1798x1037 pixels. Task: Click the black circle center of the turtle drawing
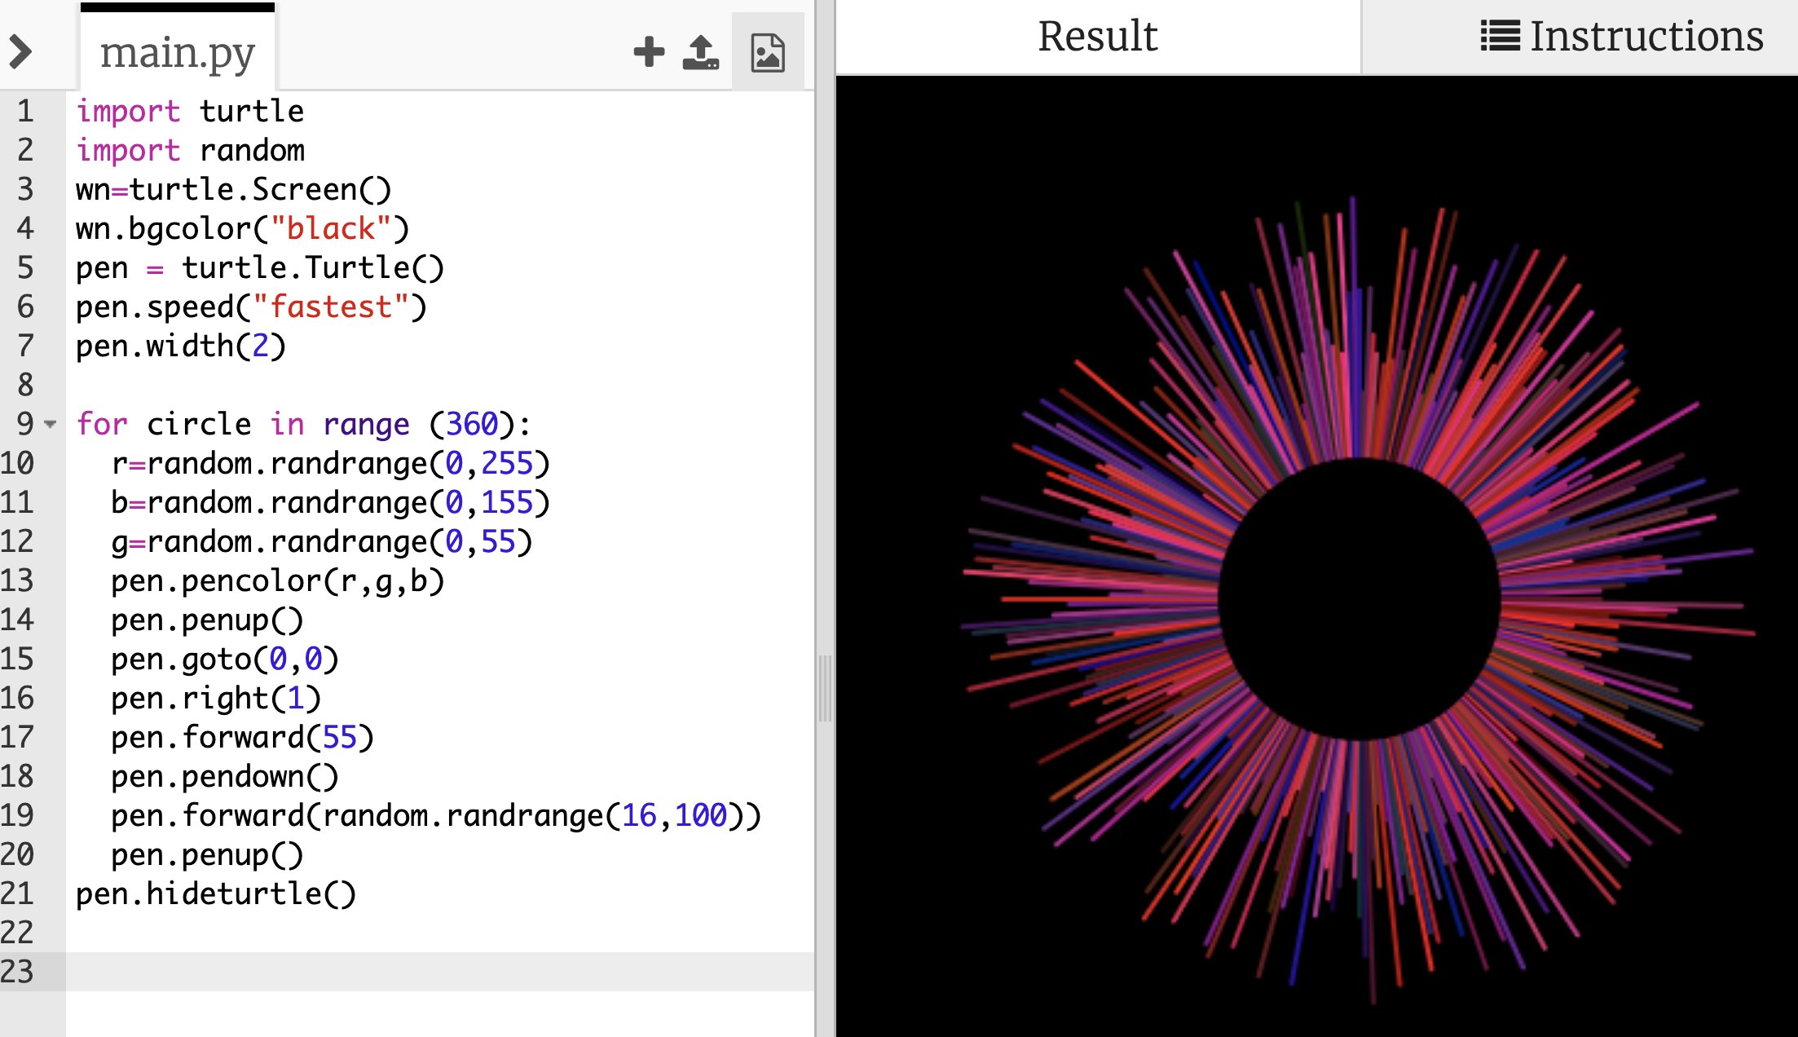point(1359,599)
